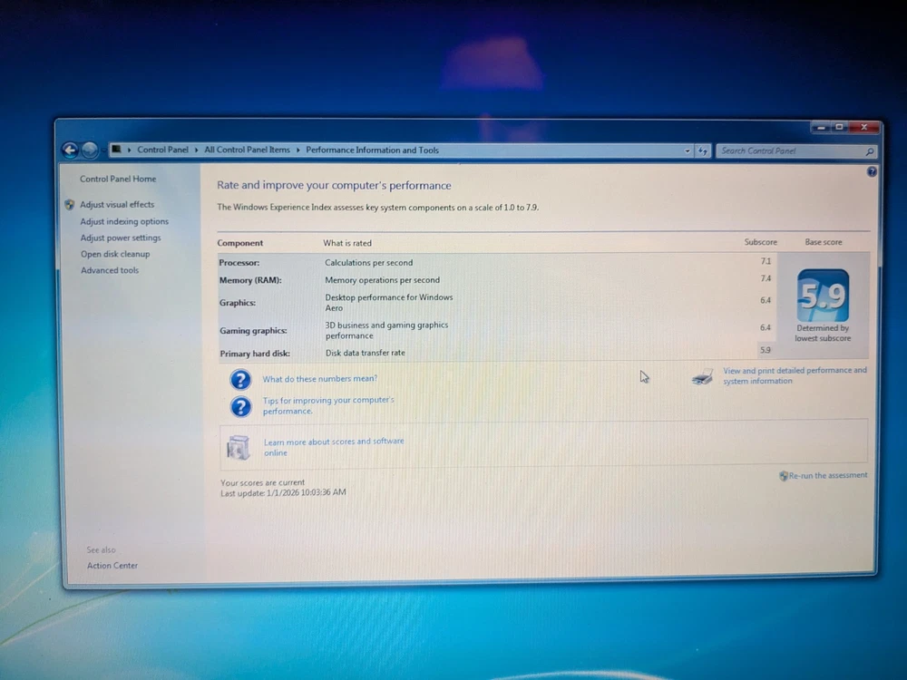
Task: Click the software box icon beside 'Learn more'
Action: pyautogui.click(x=239, y=447)
